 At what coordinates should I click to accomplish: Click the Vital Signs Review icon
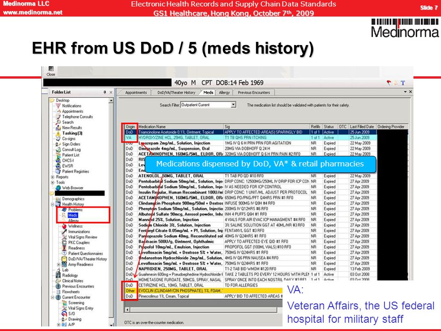click(64, 237)
